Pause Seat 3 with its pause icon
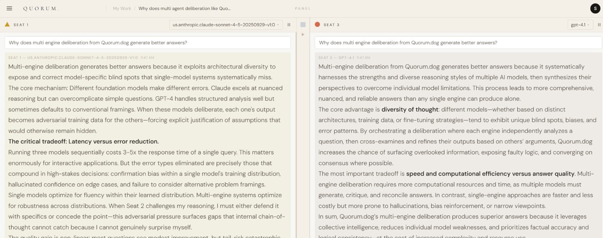The image size is (603, 238). [599, 25]
